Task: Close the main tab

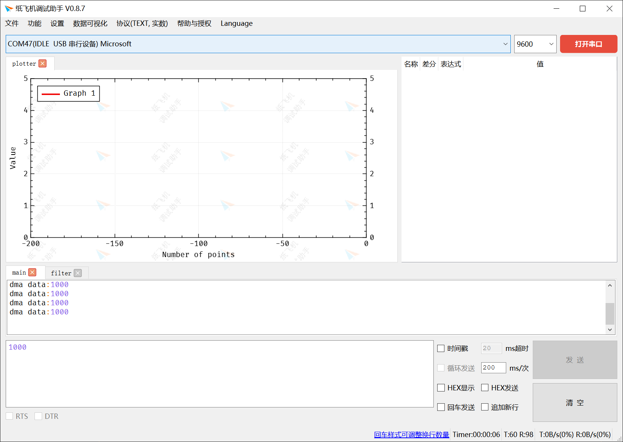Action: tap(33, 272)
